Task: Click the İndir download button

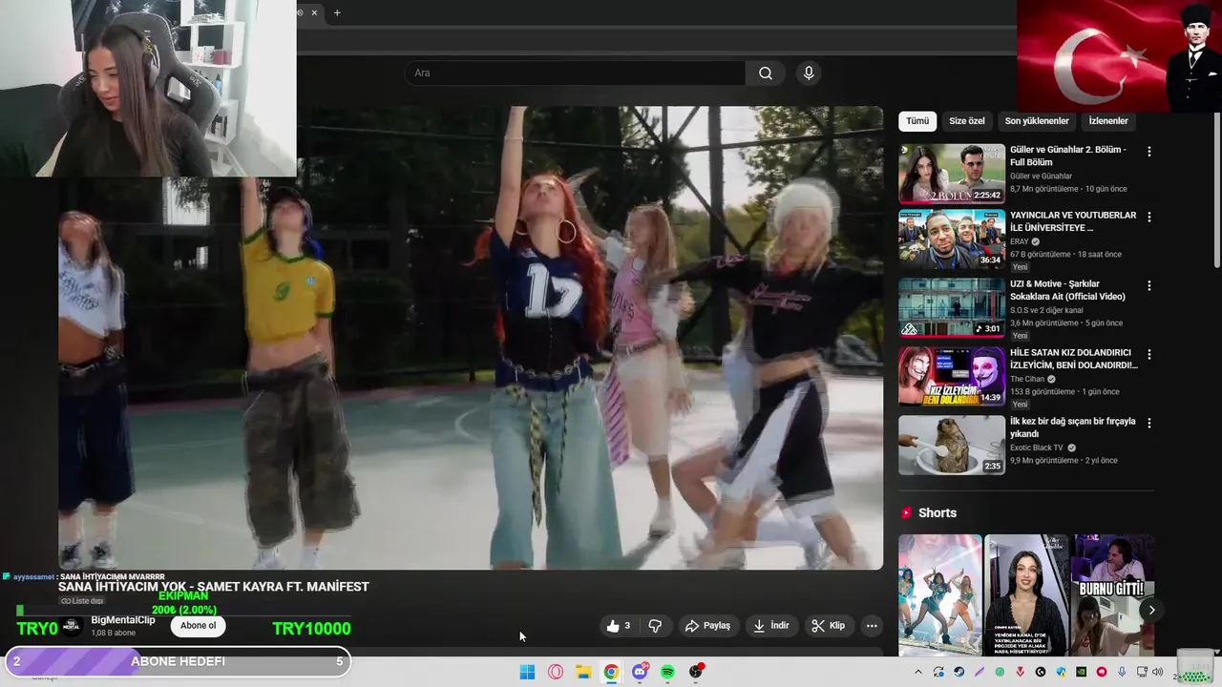Action: 770,626
